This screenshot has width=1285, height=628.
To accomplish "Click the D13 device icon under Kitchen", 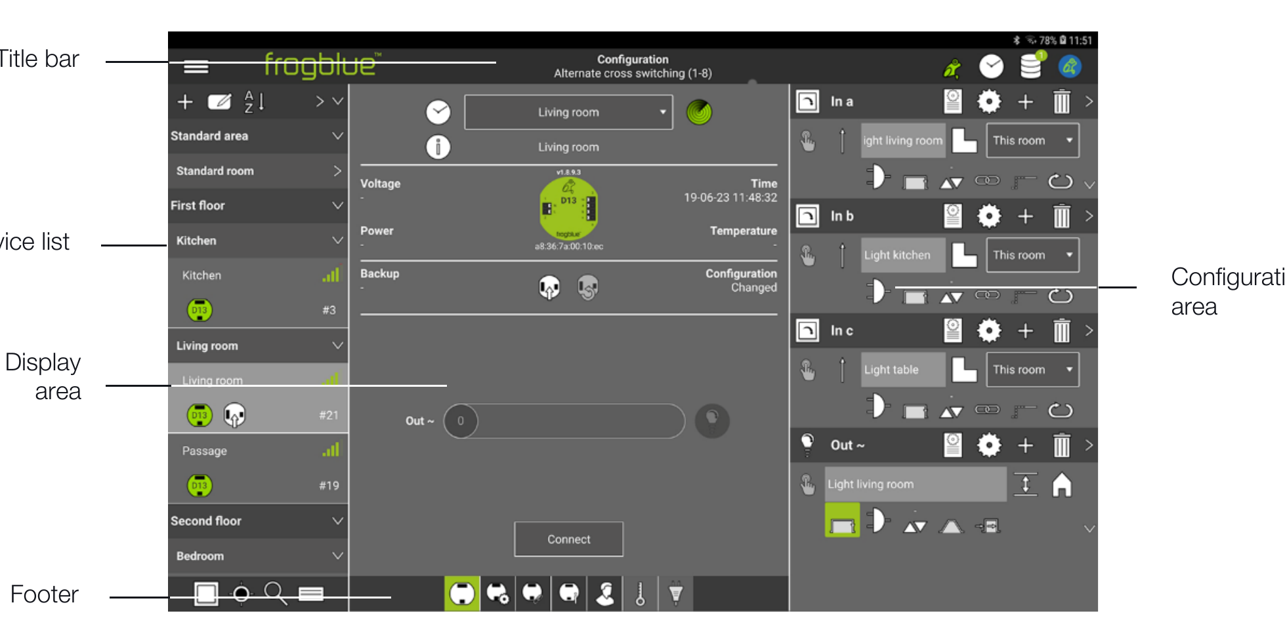I will (200, 310).
